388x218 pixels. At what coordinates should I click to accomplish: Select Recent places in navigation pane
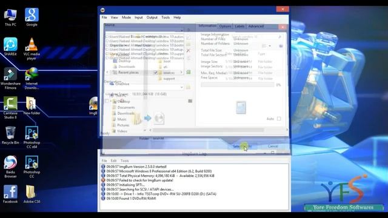coord(125,73)
